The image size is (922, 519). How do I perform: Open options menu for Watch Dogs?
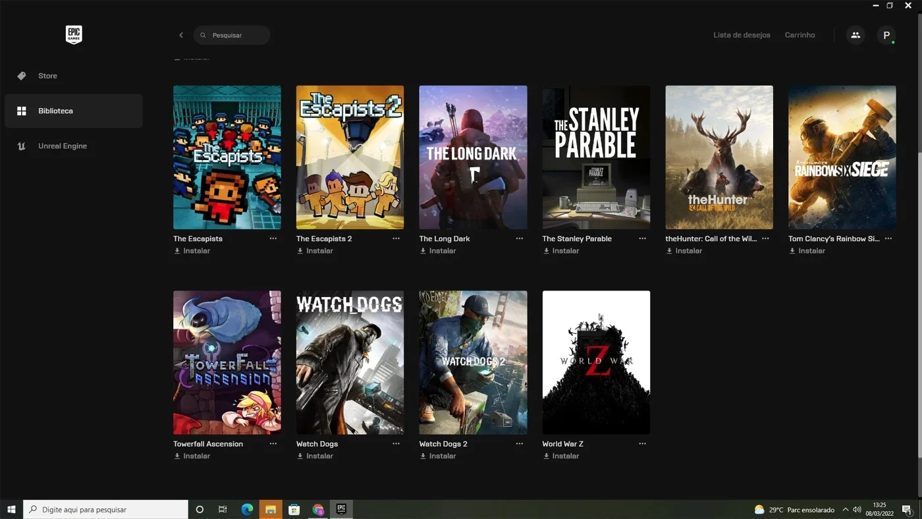click(396, 444)
